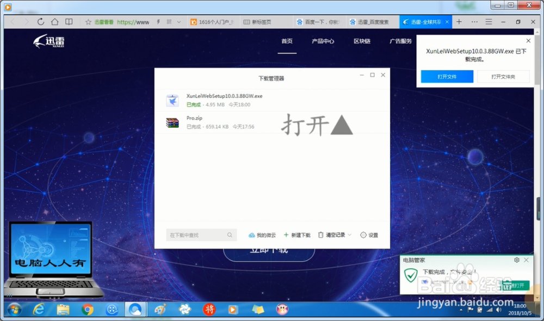
Task: Close the download manager window
Action: click(383, 75)
